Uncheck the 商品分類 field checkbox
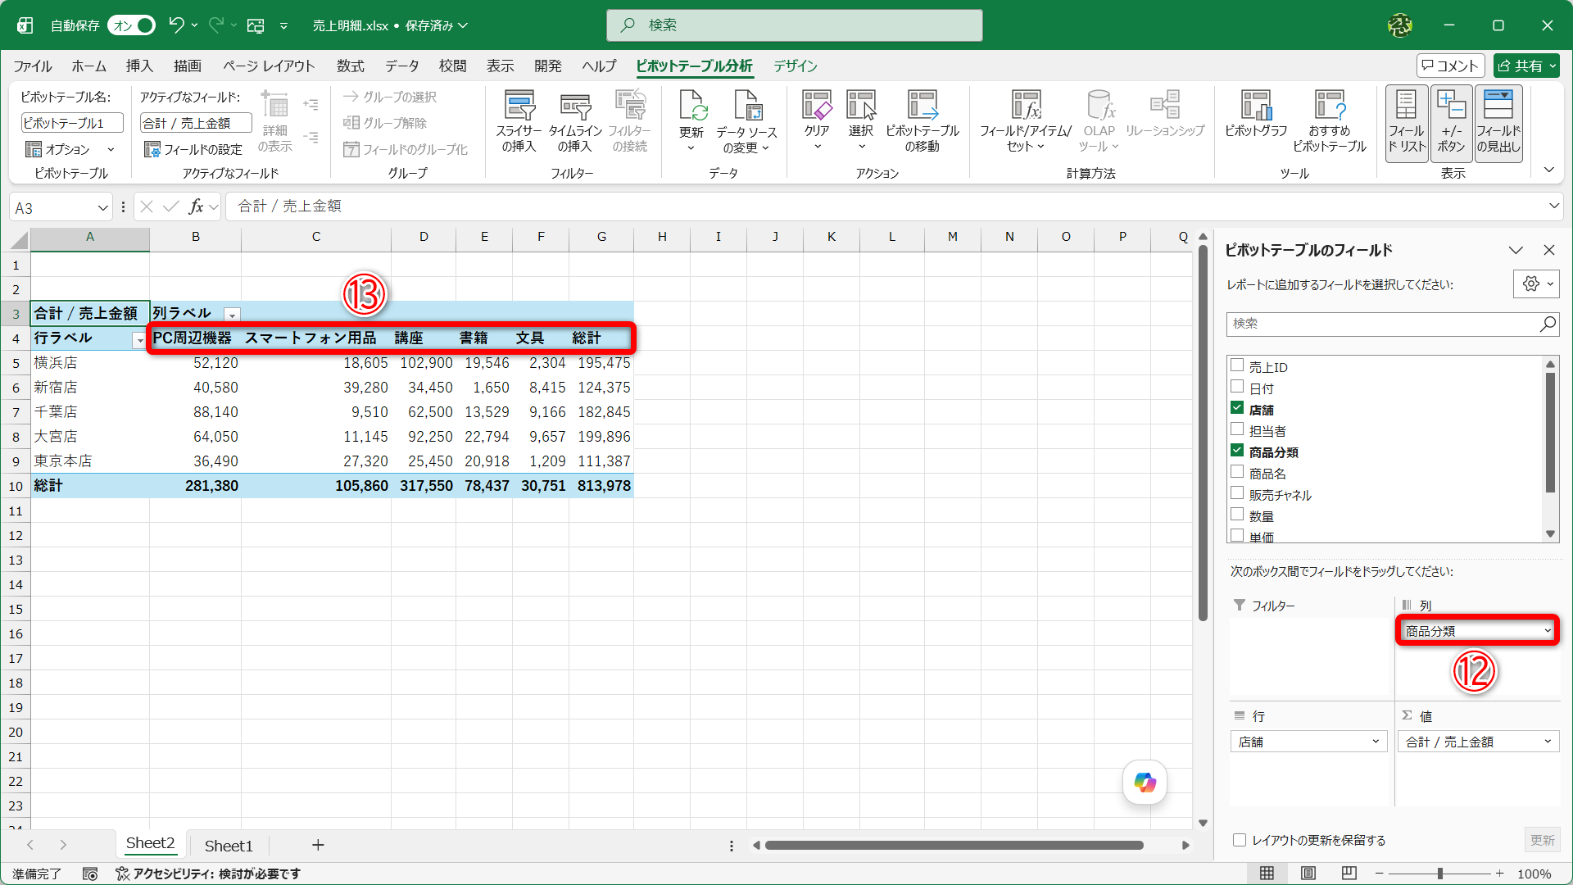The width and height of the screenshot is (1573, 885). (1237, 451)
